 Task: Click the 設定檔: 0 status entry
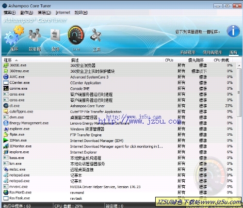[114, 206]
